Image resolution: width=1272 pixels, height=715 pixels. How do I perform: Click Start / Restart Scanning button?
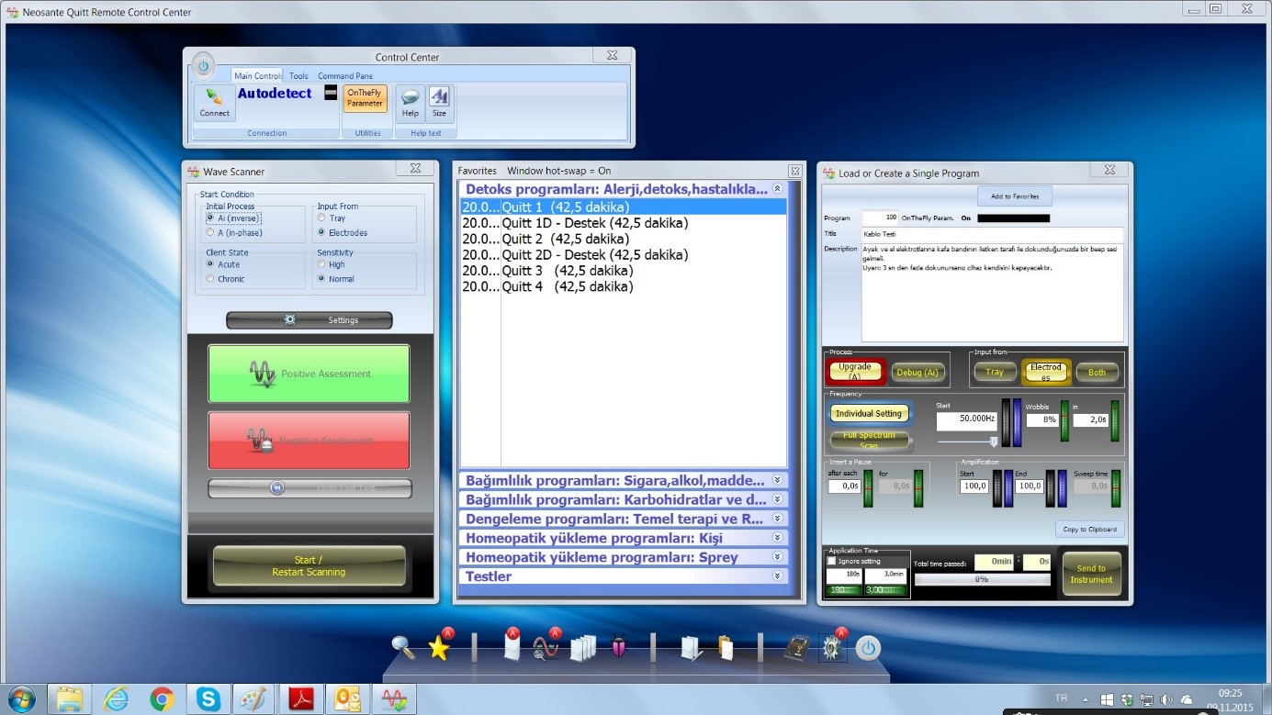coord(309,566)
